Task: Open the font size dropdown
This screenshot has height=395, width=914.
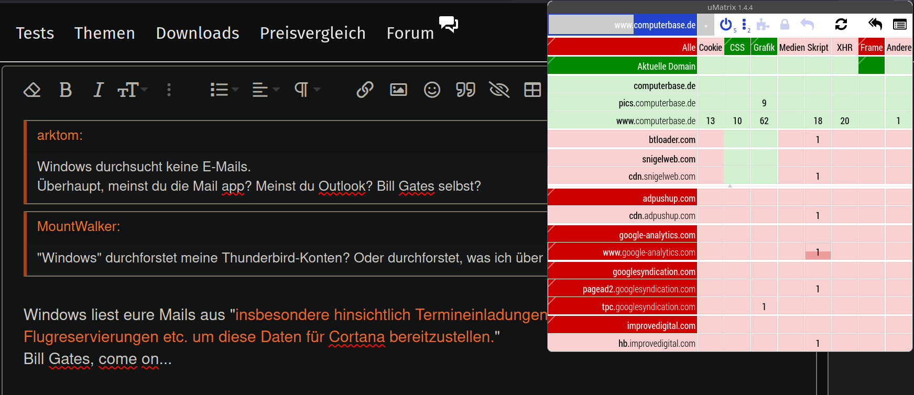Action: pos(133,90)
